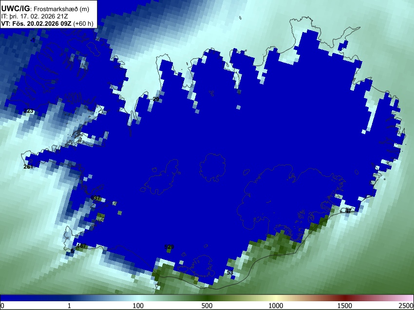The image size is (414, 310).
Task: Select the valid time 'VT: Fös. 20.02.2026 09Z (+60 h)'
Action: [47, 23]
